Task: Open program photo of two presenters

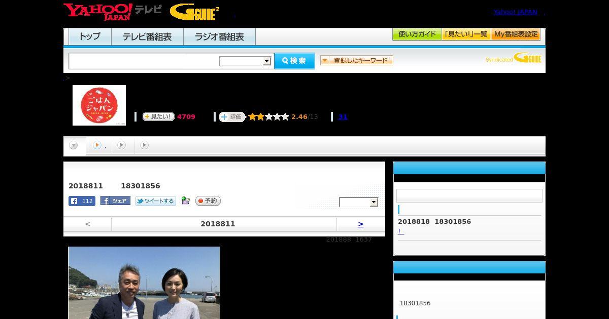Action: (144, 283)
